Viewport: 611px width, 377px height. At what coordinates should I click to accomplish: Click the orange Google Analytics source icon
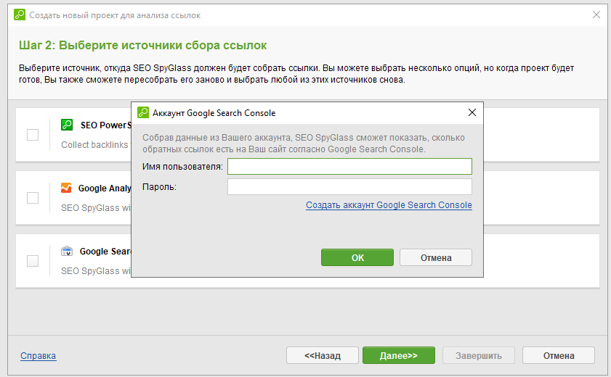click(67, 188)
